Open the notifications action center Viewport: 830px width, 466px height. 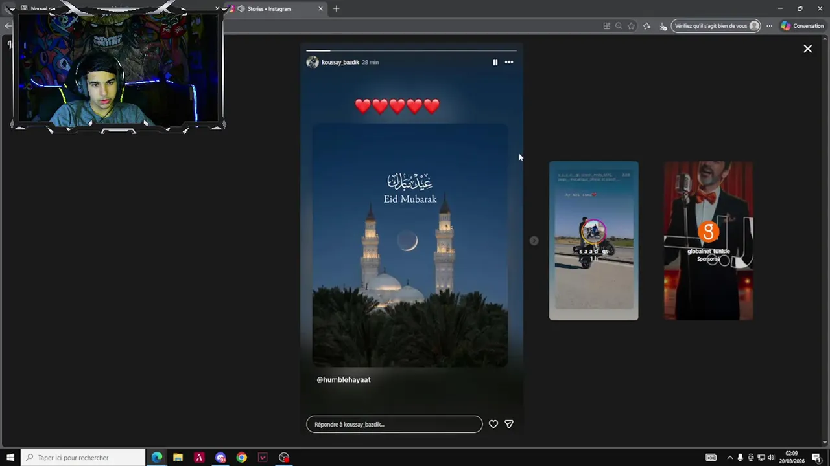pyautogui.click(x=816, y=458)
